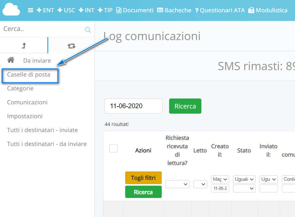
Task: Open Tutti i destinatari - da inviare
Action: (47, 144)
